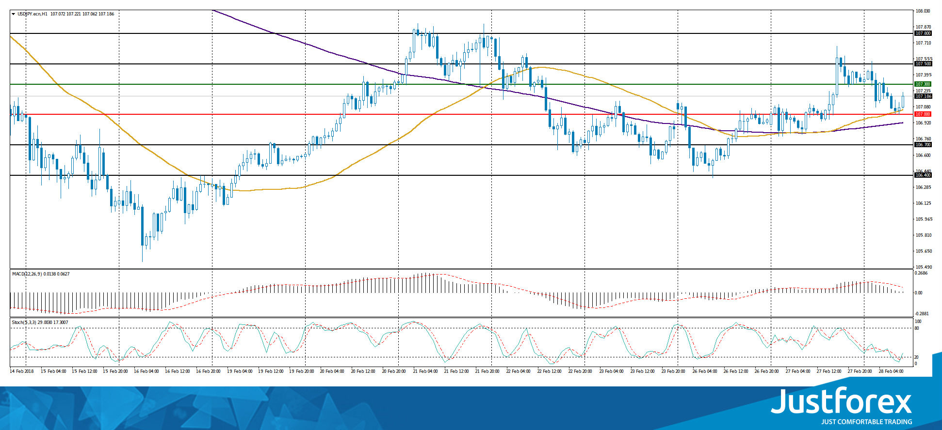Click the 106.285 value on price scale
This screenshot has width=942, height=430.
(923, 187)
